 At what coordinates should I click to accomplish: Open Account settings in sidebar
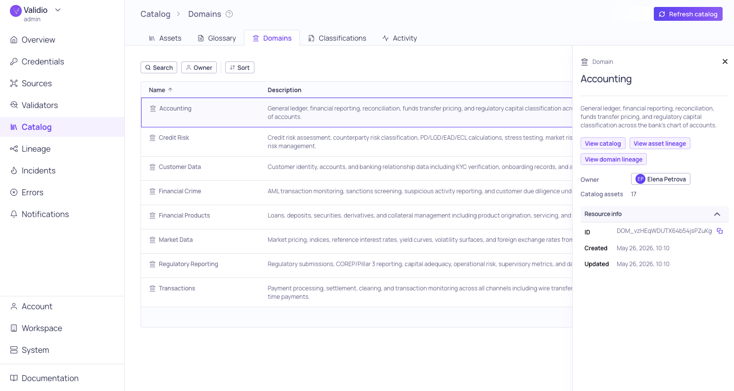[x=62, y=306]
